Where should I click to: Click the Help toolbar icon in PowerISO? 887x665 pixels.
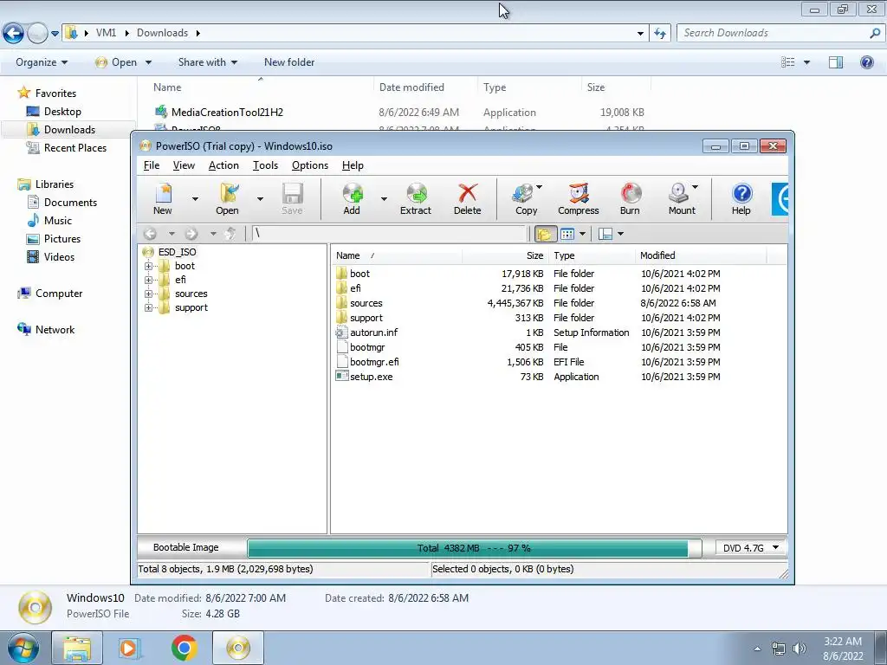point(741,198)
